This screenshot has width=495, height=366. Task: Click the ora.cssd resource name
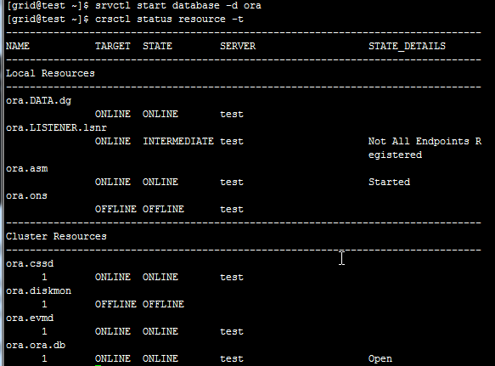pos(30,264)
